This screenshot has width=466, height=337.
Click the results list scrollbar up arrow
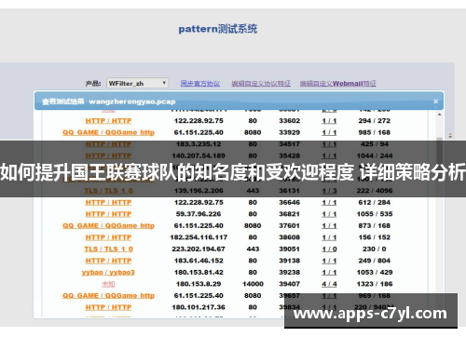click(439, 115)
